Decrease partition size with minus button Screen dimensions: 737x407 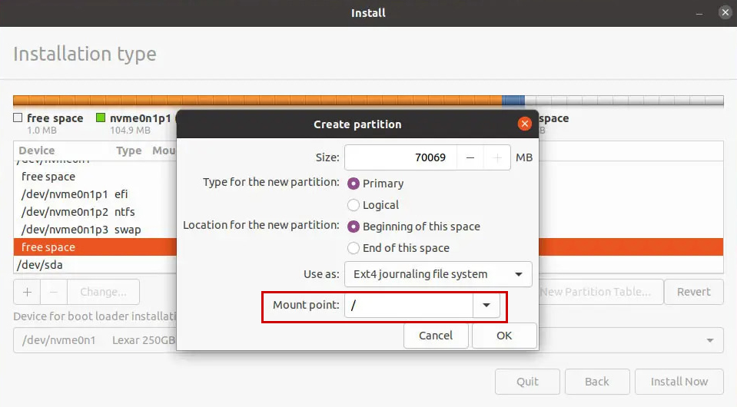tap(470, 157)
